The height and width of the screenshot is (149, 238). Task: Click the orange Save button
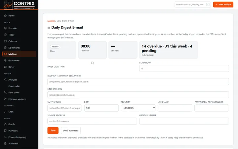(53, 130)
